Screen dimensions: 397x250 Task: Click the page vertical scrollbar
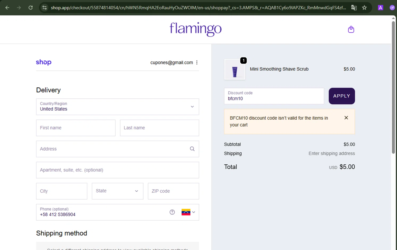[x=393, y=87]
